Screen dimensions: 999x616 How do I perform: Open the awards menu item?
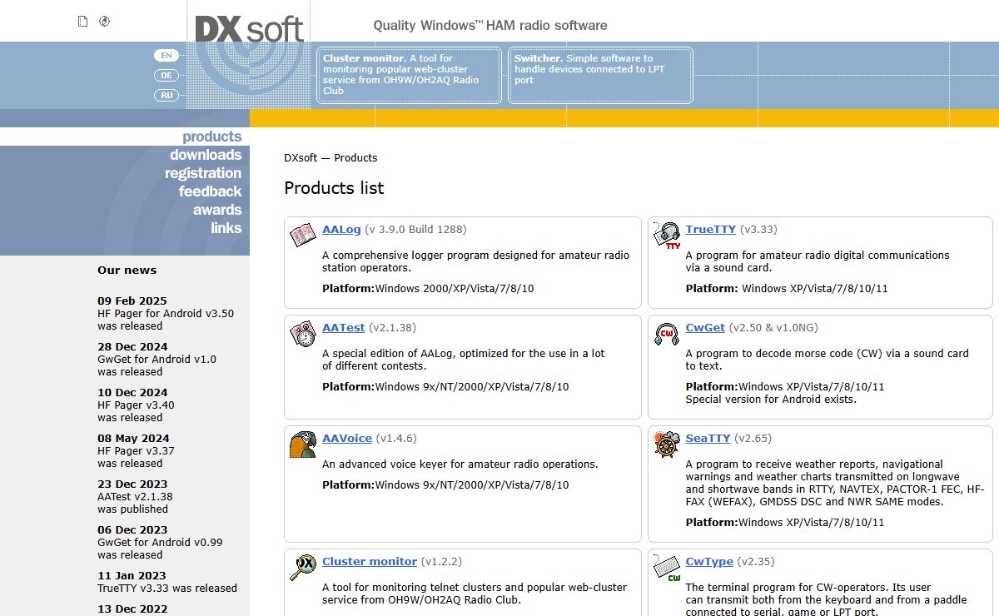(217, 210)
